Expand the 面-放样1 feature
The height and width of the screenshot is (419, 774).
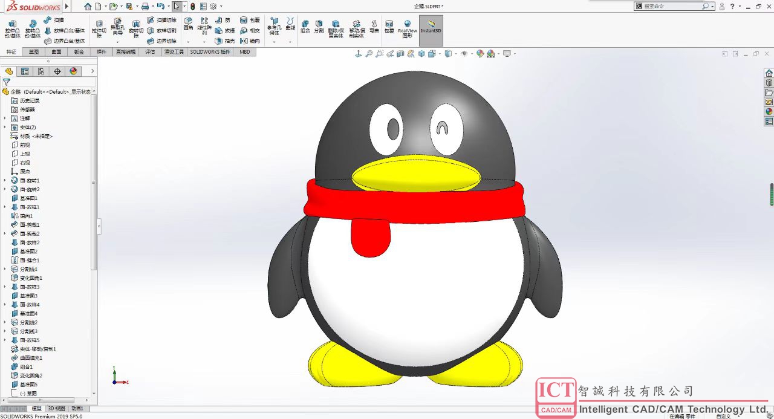[5, 207]
